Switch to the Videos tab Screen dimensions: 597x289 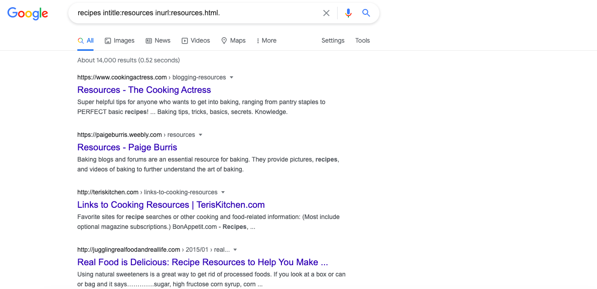coord(196,40)
